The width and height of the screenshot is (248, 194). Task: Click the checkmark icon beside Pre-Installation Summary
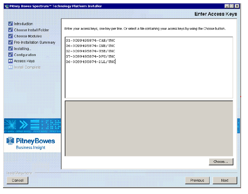[x=10, y=42]
